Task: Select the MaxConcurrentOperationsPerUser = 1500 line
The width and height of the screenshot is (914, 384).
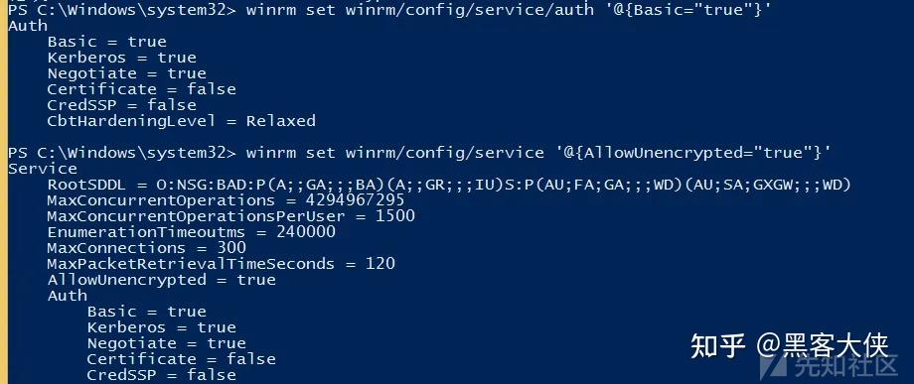Action: coord(230,216)
